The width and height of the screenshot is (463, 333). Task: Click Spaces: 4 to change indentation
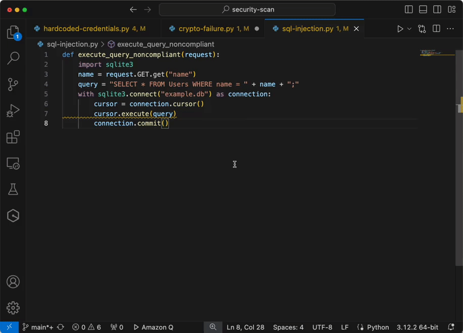288,327
